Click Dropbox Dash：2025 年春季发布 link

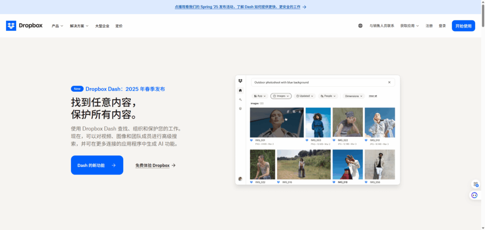(x=125, y=89)
